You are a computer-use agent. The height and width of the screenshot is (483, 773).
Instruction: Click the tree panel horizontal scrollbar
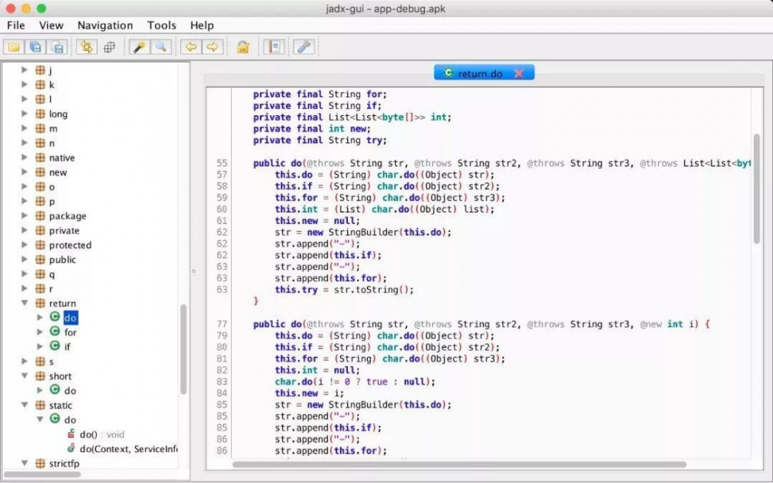(43, 474)
